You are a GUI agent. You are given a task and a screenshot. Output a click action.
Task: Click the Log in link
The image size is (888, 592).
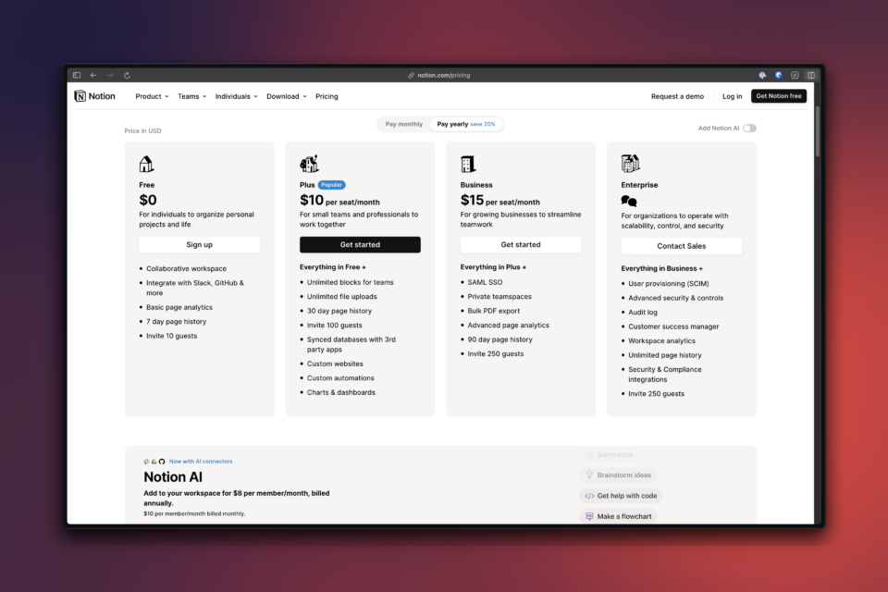[x=733, y=96]
